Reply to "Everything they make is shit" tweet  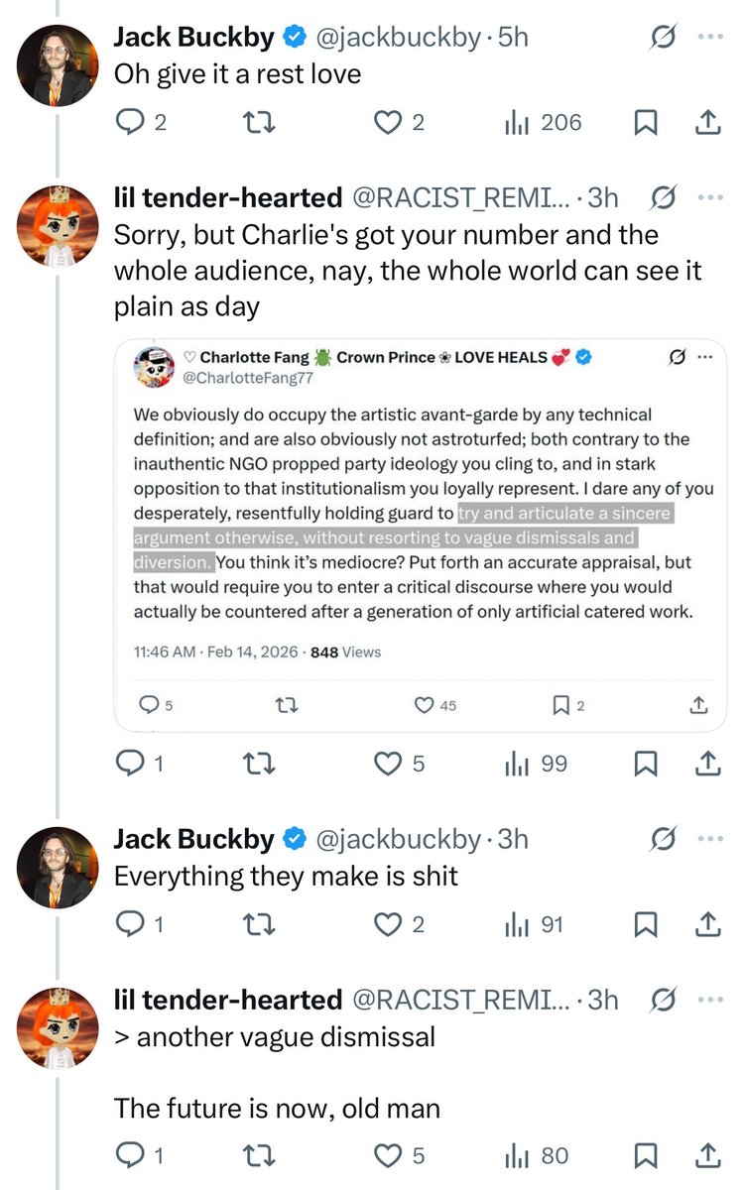coord(130,924)
